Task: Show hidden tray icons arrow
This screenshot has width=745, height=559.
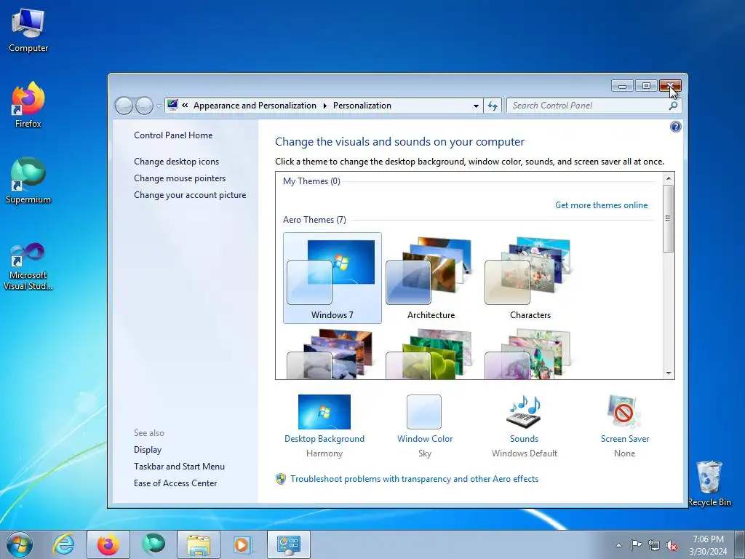Action: tap(618, 545)
